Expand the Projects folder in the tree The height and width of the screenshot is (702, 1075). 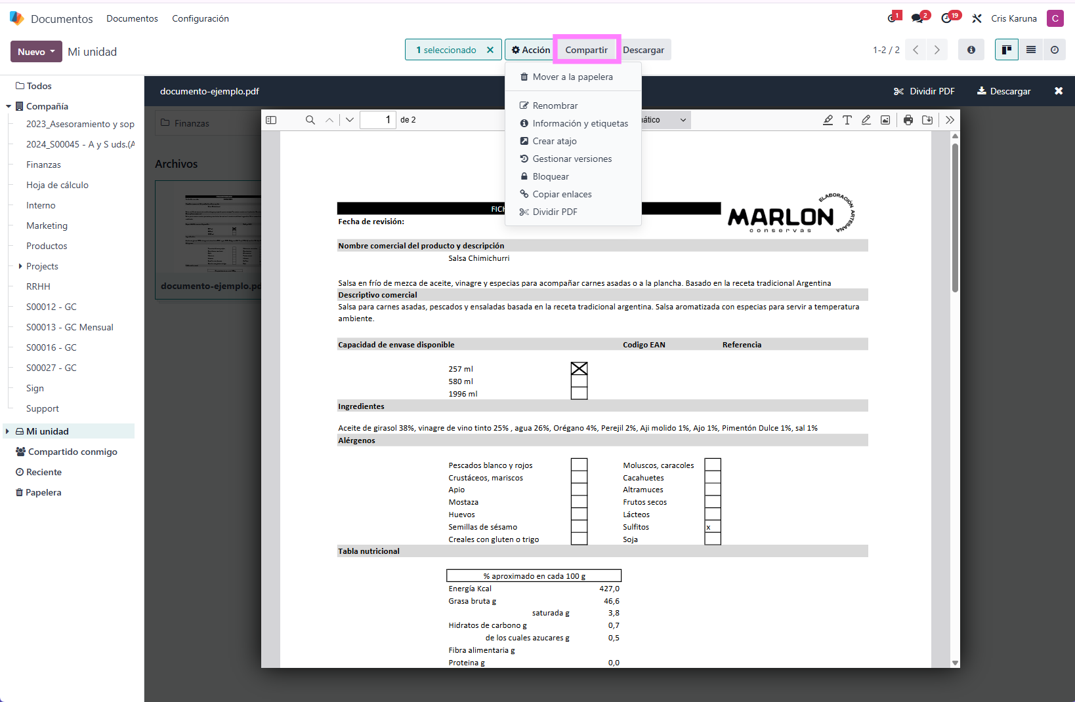coord(20,266)
